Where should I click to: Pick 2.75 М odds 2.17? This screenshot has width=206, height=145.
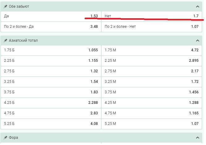click(x=152, y=71)
